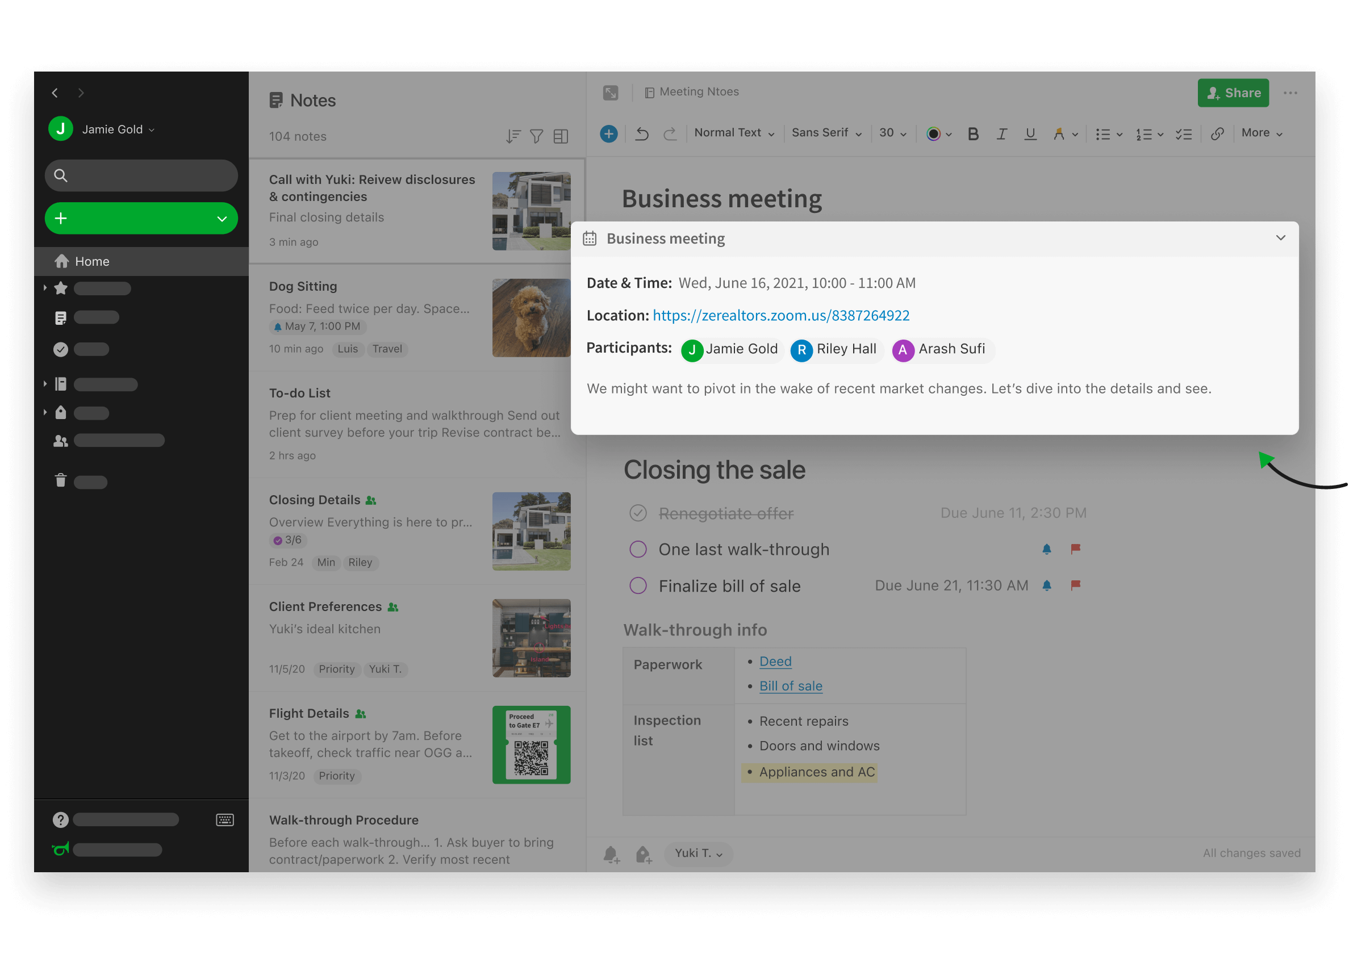
Task: Open the Meeting Ntoes notebook link
Action: [x=692, y=92]
